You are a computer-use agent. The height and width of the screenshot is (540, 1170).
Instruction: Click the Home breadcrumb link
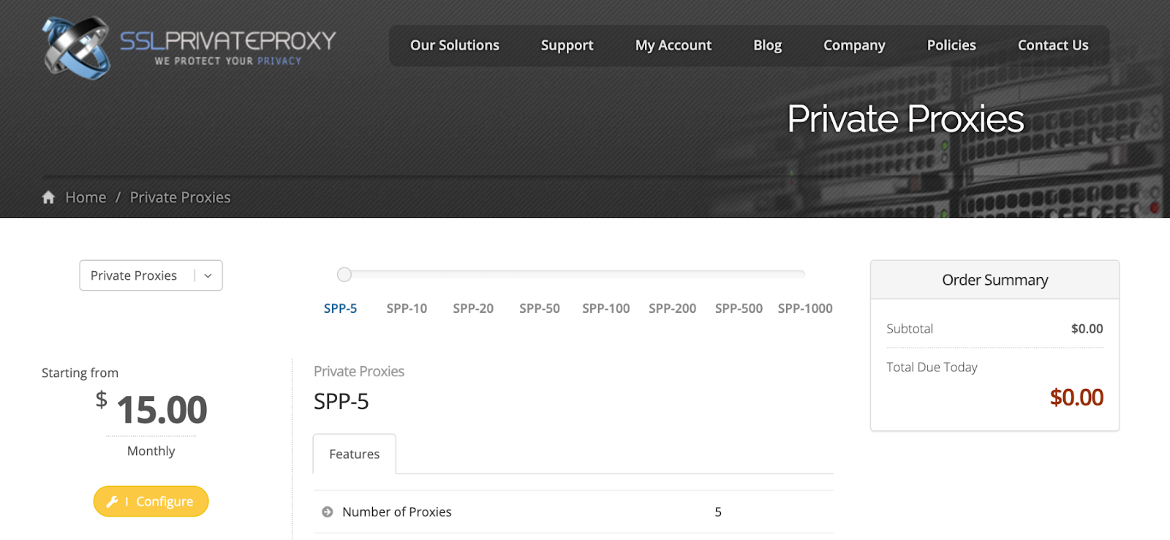(86, 197)
